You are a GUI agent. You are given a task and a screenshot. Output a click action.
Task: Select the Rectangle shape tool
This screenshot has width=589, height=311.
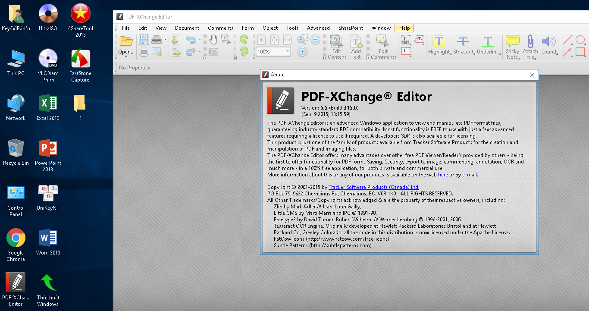click(x=580, y=52)
